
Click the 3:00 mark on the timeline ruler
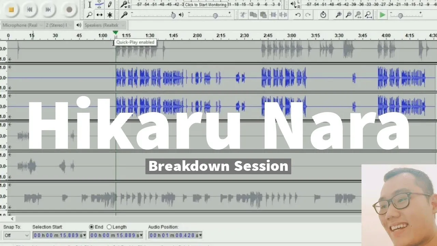[291, 36]
